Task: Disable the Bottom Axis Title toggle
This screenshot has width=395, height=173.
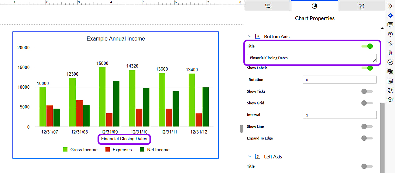Action: coord(367,46)
